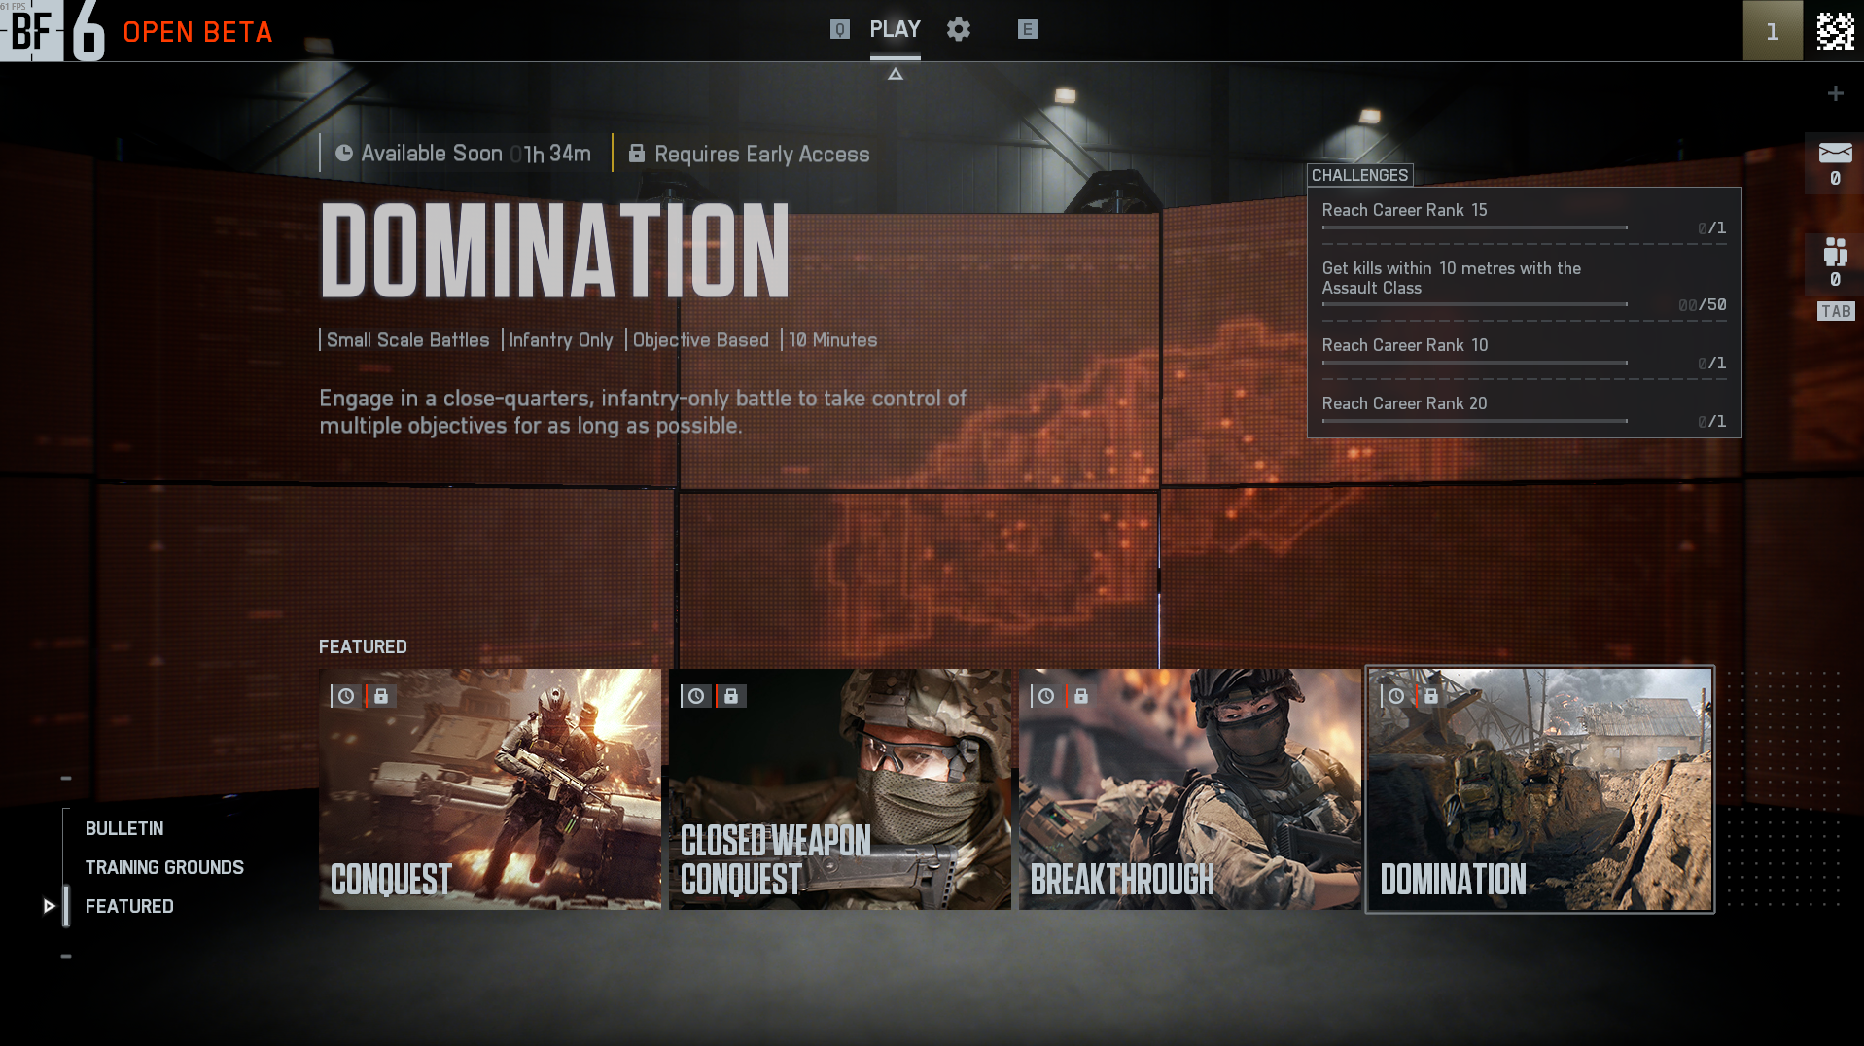Click the Requires Early Access lock icon

point(637,153)
